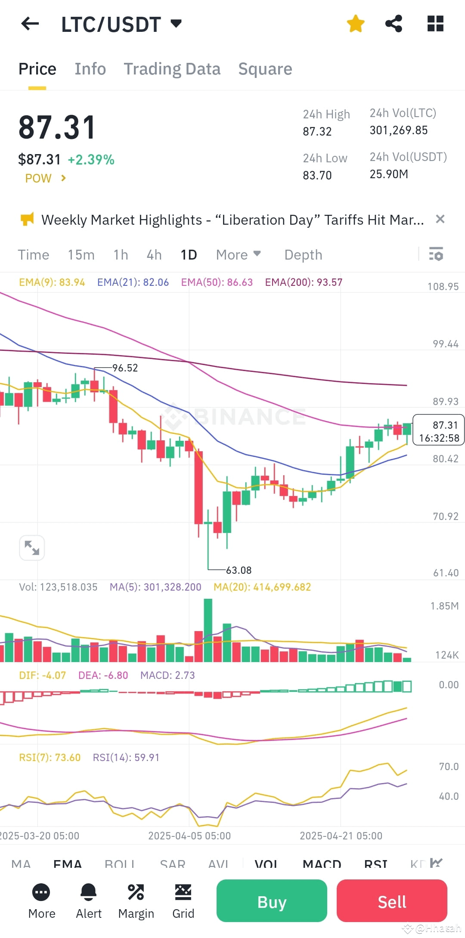Open chart indicator settings icon next to Depth
Screen dimensions: 465x938
(436, 254)
